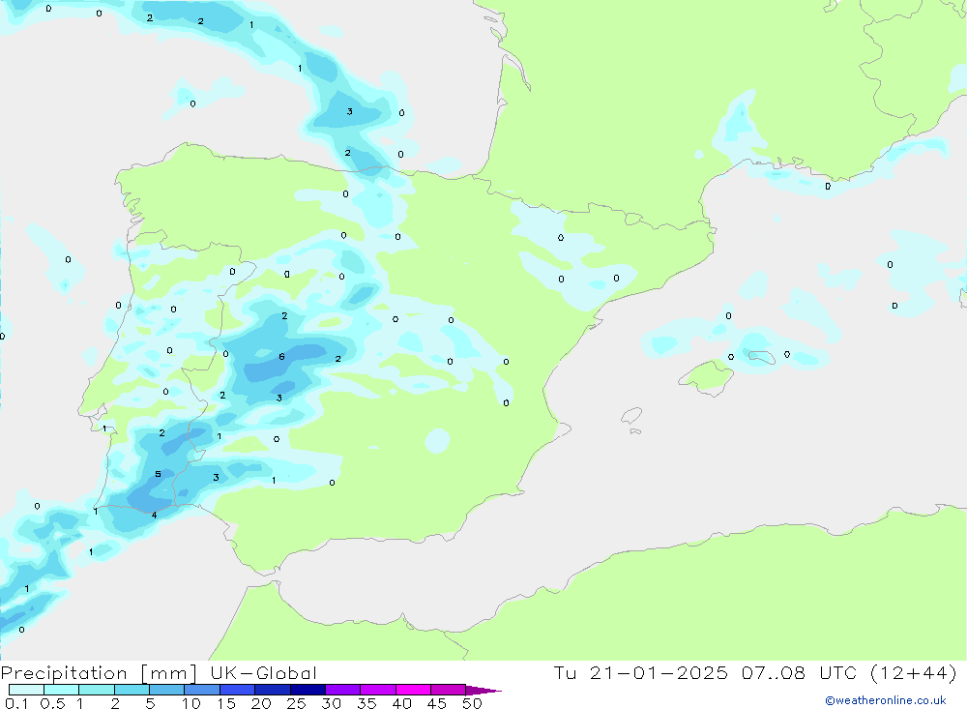
Task: Click the '40' legend scale label
Action: 401,703
